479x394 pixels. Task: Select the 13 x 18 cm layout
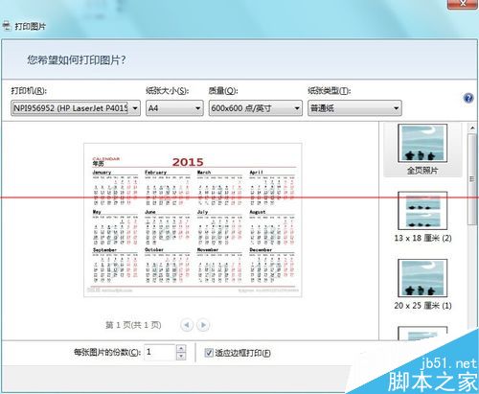point(422,217)
